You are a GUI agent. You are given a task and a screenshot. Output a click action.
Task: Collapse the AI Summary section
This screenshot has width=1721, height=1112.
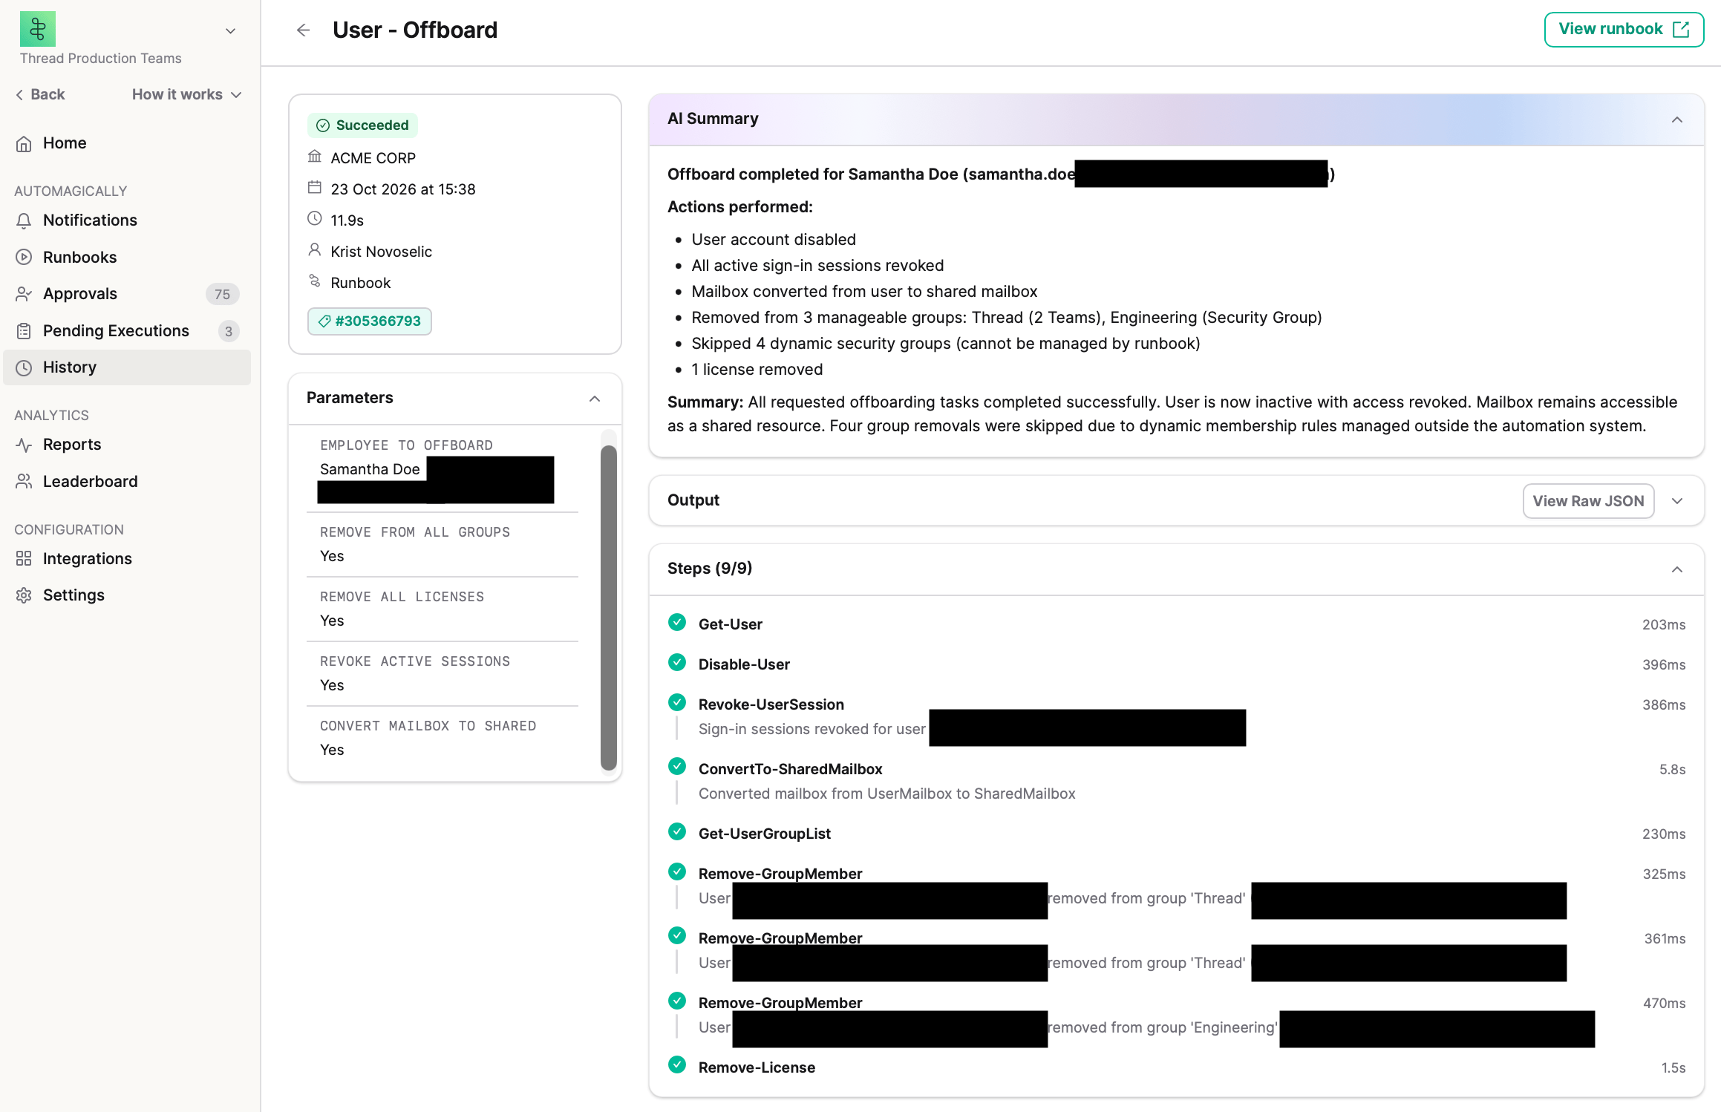(x=1676, y=120)
